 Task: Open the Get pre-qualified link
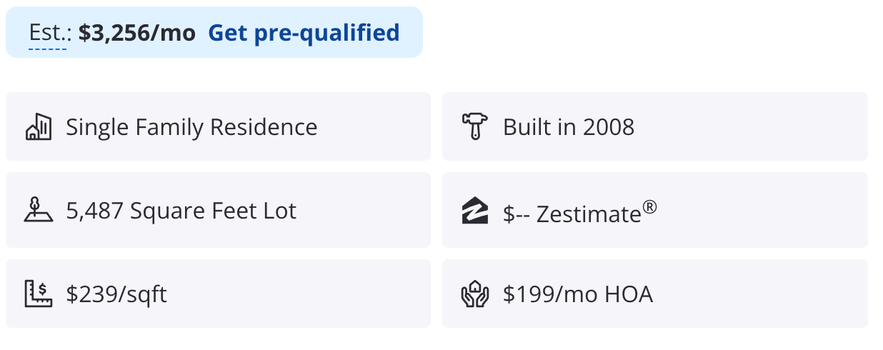pyautogui.click(x=304, y=33)
